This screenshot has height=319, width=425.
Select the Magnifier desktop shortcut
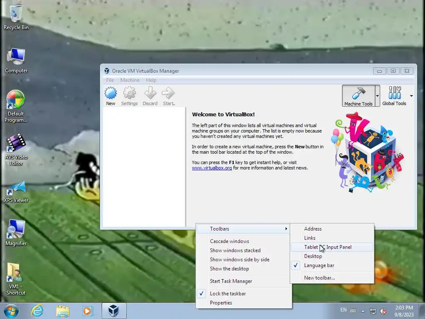16,233
